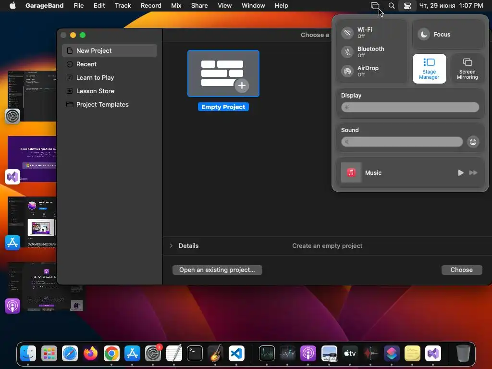Toggle AirDrop in Control Center

pyautogui.click(x=347, y=71)
